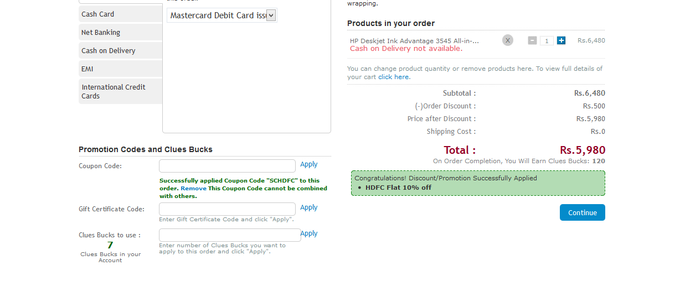
Task: Click the product quantity field
Action: (547, 40)
